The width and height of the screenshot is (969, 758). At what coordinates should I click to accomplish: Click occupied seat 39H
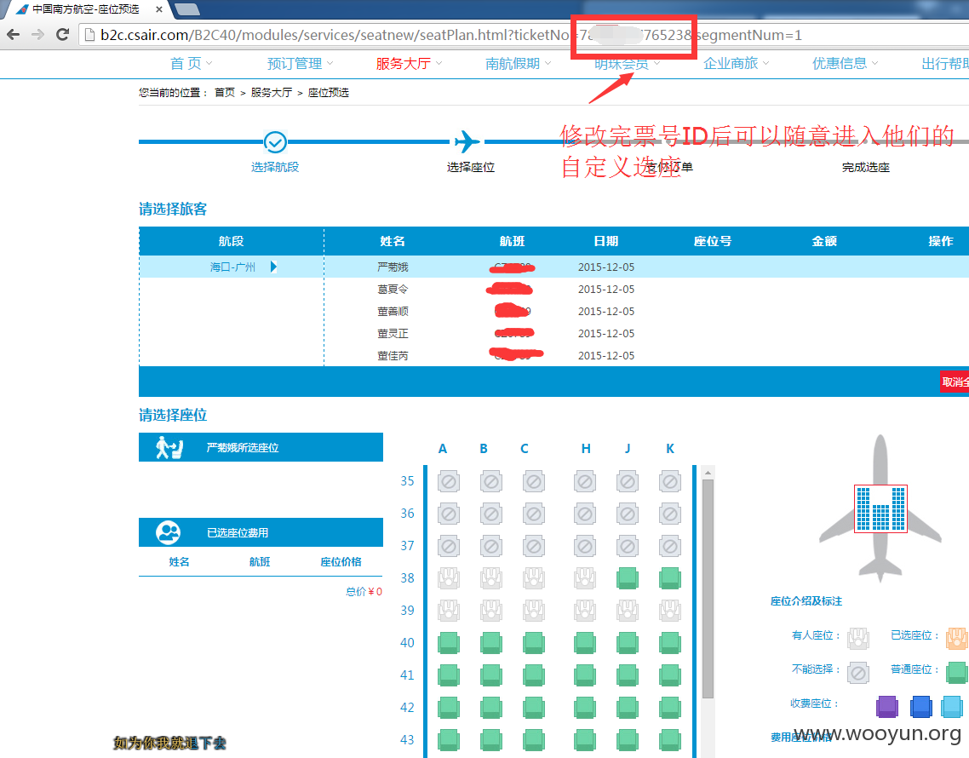pyautogui.click(x=585, y=611)
